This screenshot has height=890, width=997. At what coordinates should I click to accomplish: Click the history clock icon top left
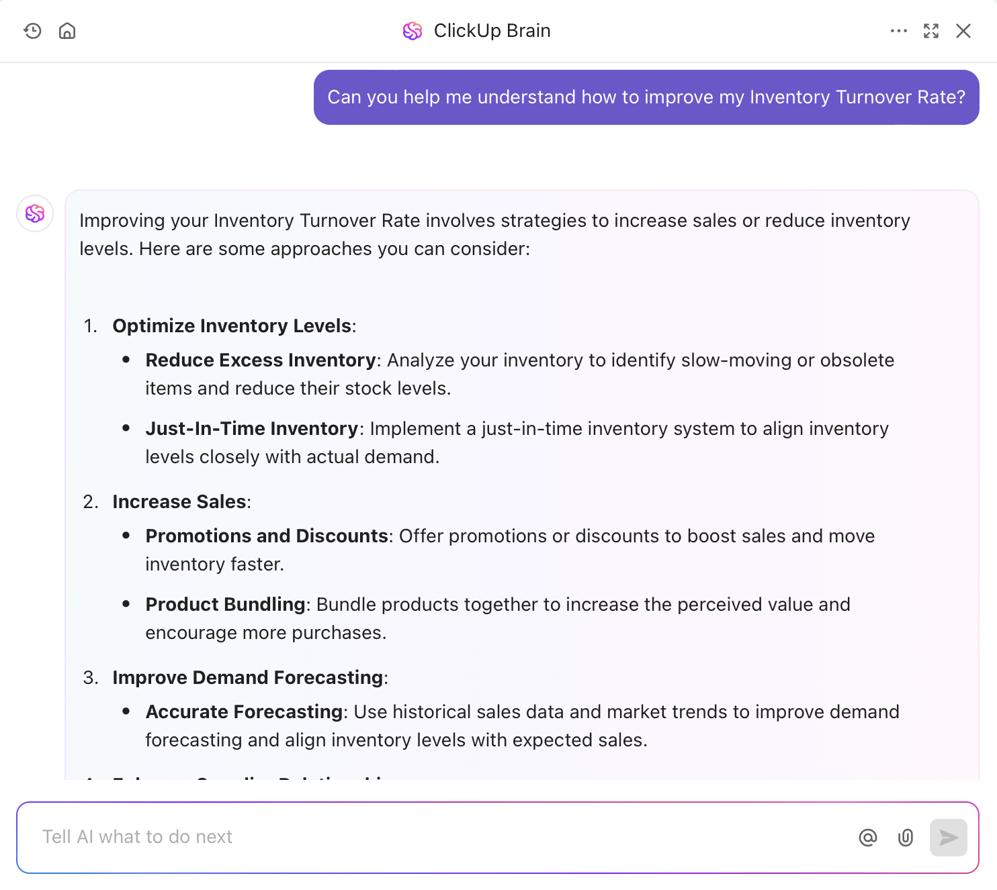point(32,31)
